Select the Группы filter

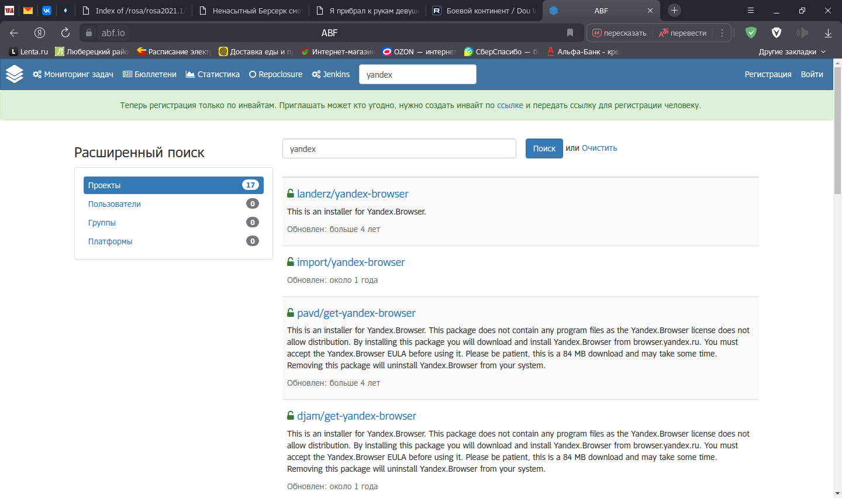pyautogui.click(x=174, y=223)
